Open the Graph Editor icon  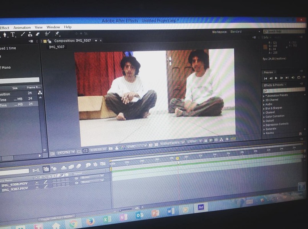[x=103, y=164]
